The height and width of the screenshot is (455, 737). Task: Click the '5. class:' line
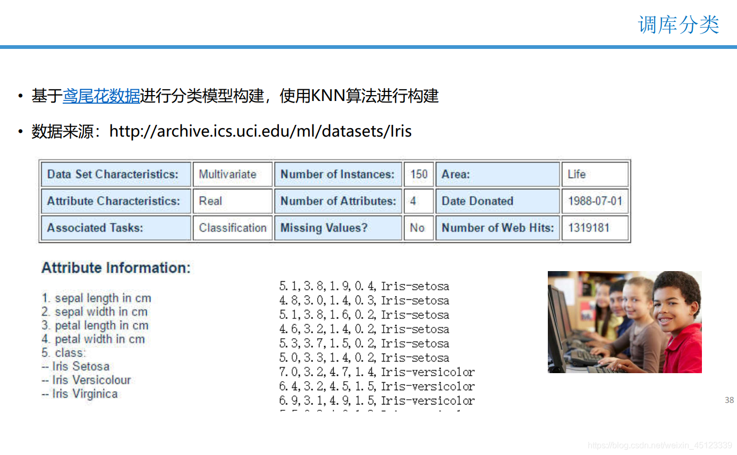[x=63, y=353]
